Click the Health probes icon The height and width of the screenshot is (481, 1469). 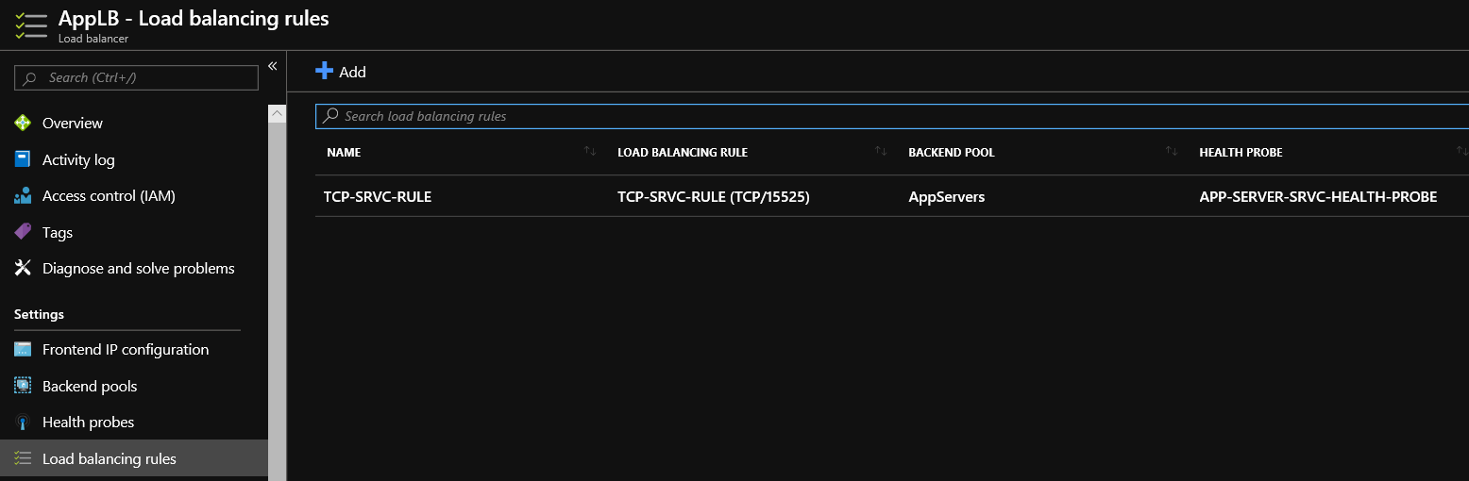tap(23, 423)
